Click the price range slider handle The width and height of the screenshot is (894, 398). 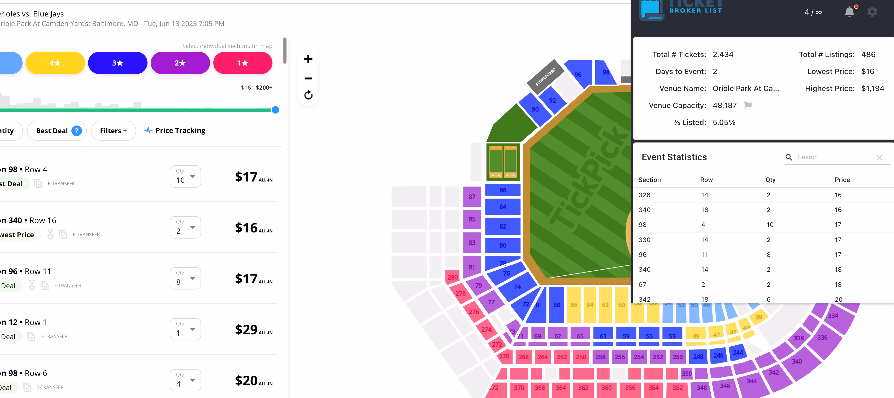[275, 110]
